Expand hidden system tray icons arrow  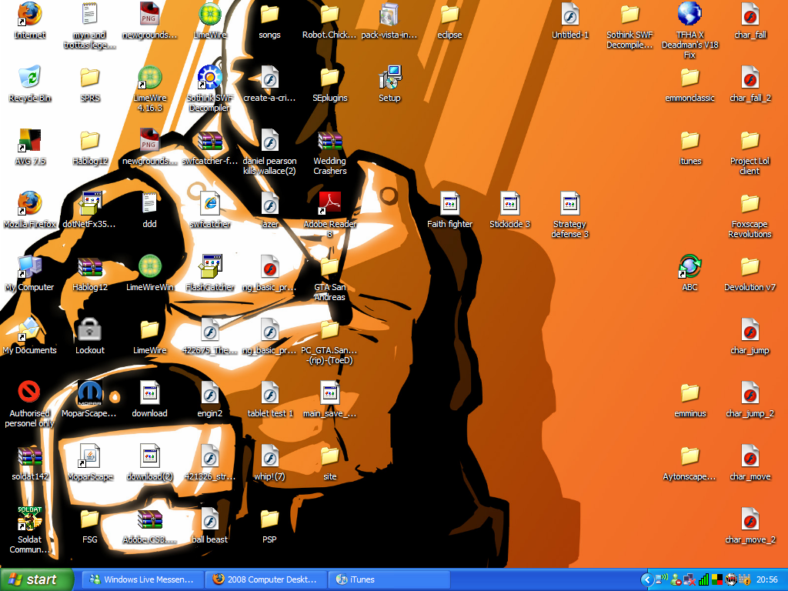click(646, 579)
